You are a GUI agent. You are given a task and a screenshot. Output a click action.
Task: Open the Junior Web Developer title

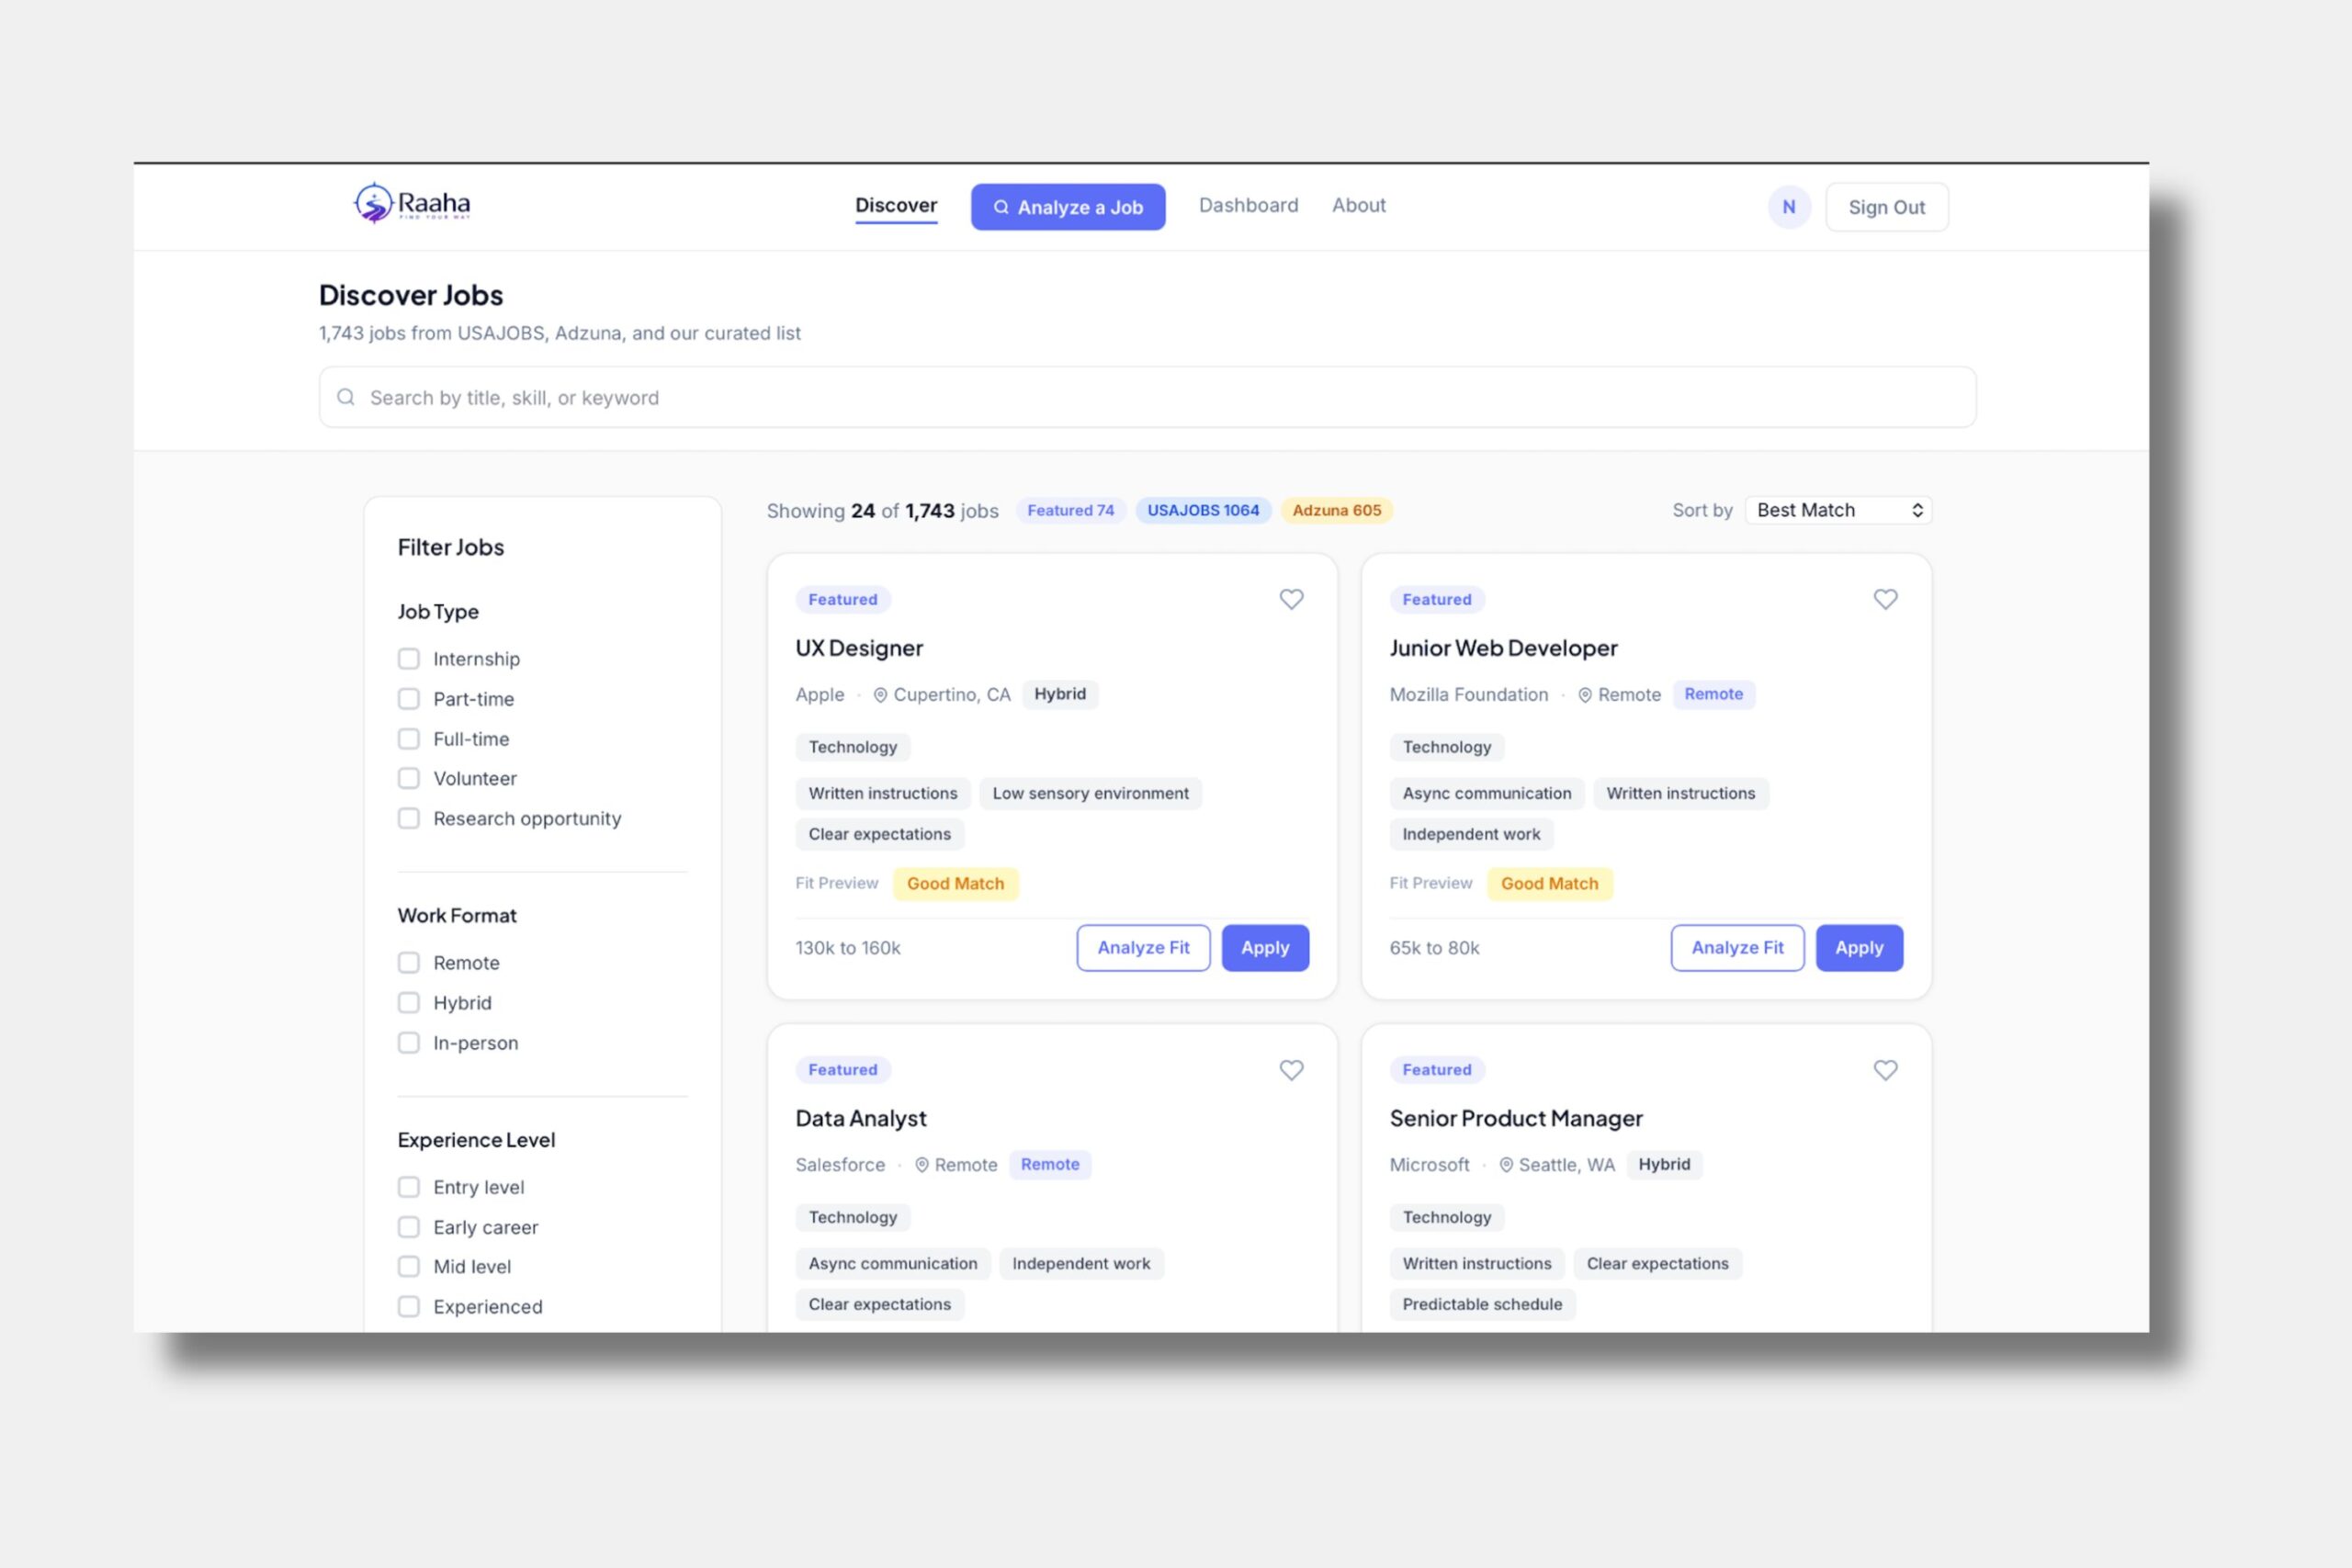pyautogui.click(x=1503, y=648)
